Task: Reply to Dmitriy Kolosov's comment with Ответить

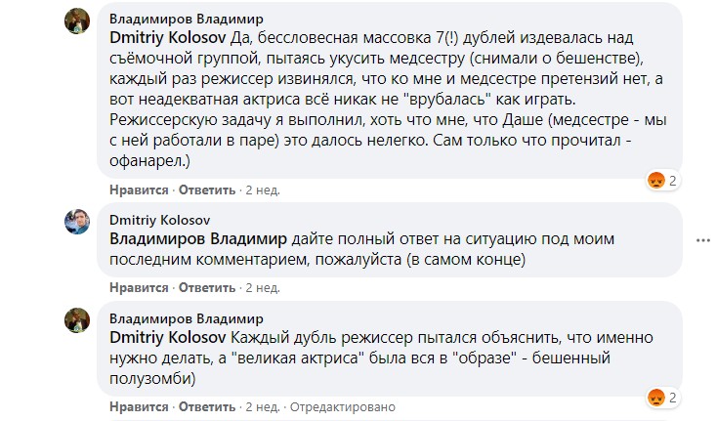Action: [x=207, y=288]
